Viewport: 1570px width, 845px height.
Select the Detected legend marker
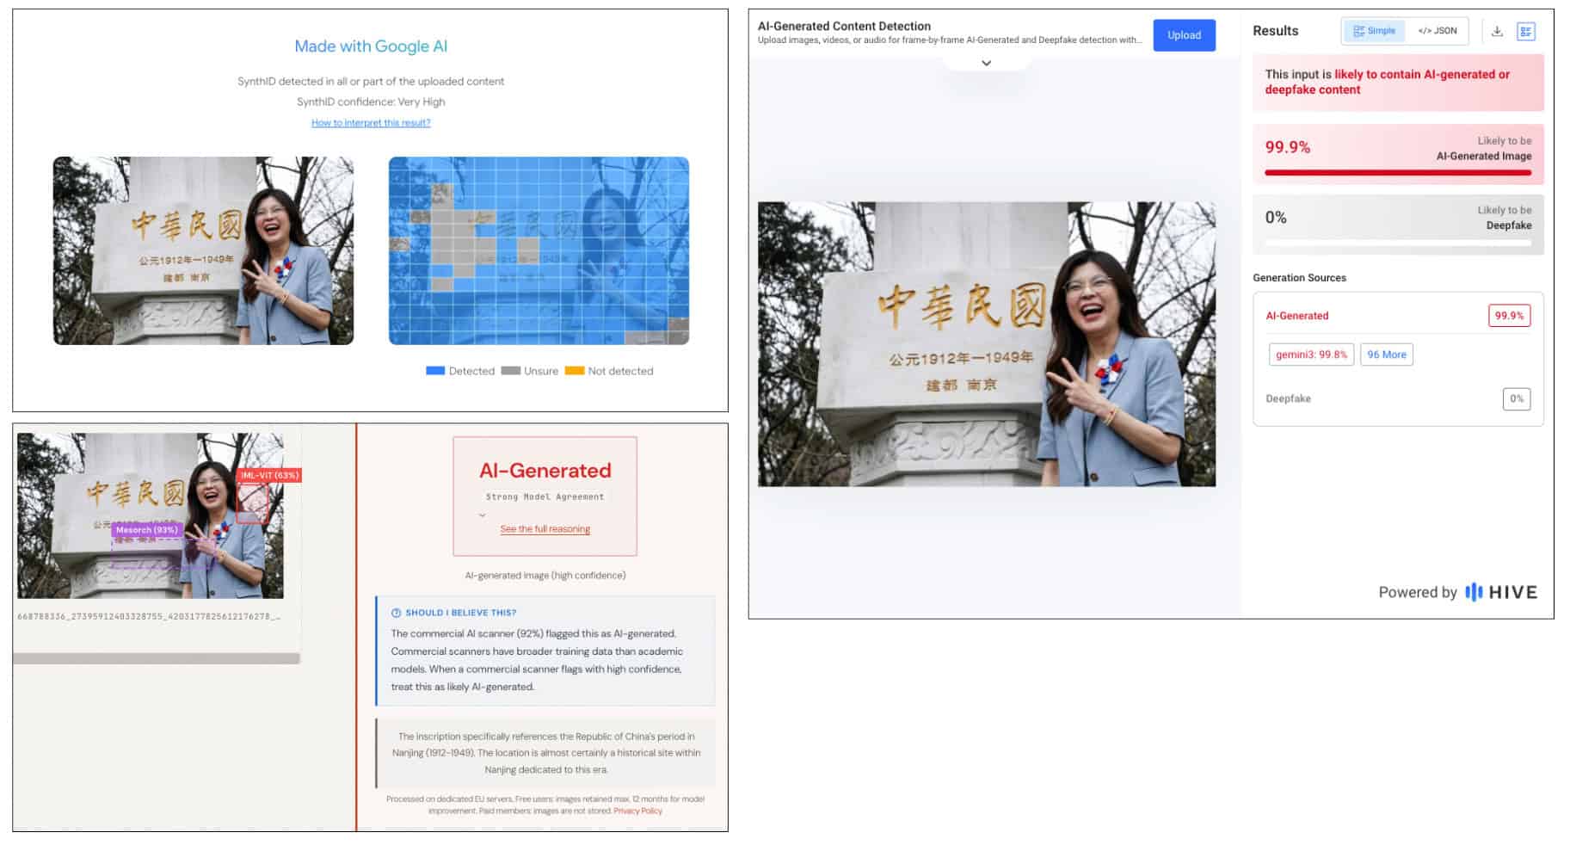[x=435, y=370]
